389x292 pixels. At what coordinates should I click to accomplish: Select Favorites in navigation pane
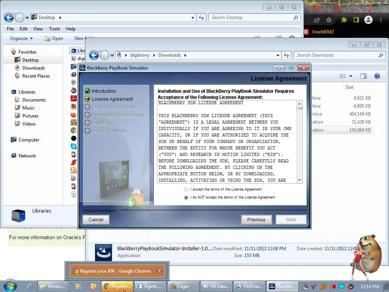click(x=27, y=52)
